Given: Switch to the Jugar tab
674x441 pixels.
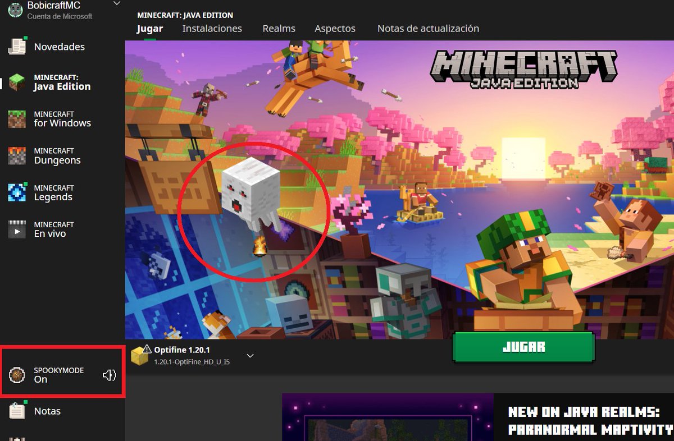Looking at the screenshot, I should click(150, 29).
